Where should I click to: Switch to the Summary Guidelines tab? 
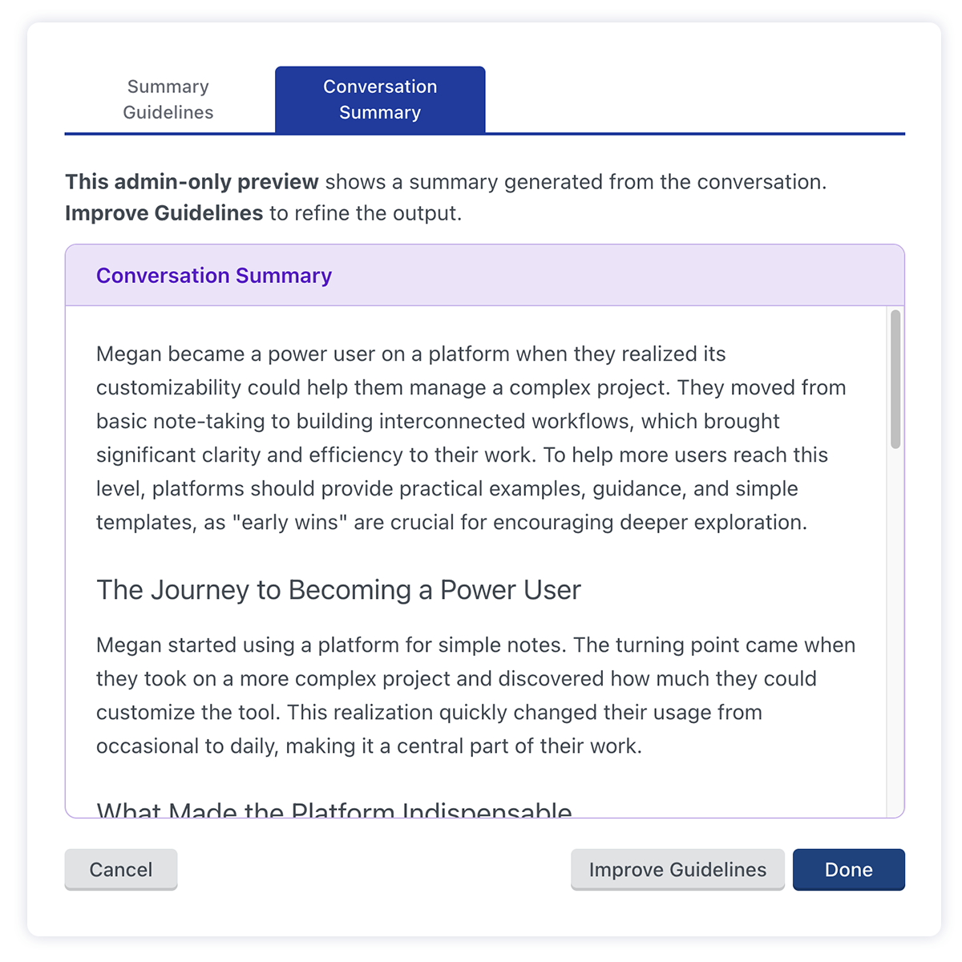pyautogui.click(x=168, y=99)
